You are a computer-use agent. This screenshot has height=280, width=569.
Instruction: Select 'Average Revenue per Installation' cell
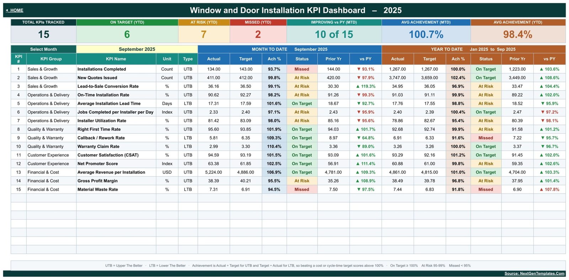(x=116, y=172)
